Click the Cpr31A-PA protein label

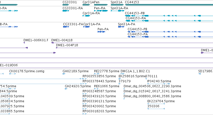click(x=92, y=24)
